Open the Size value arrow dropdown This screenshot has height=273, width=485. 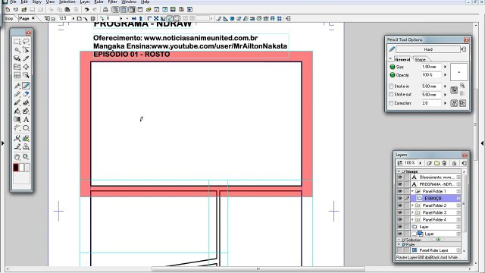click(445, 67)
